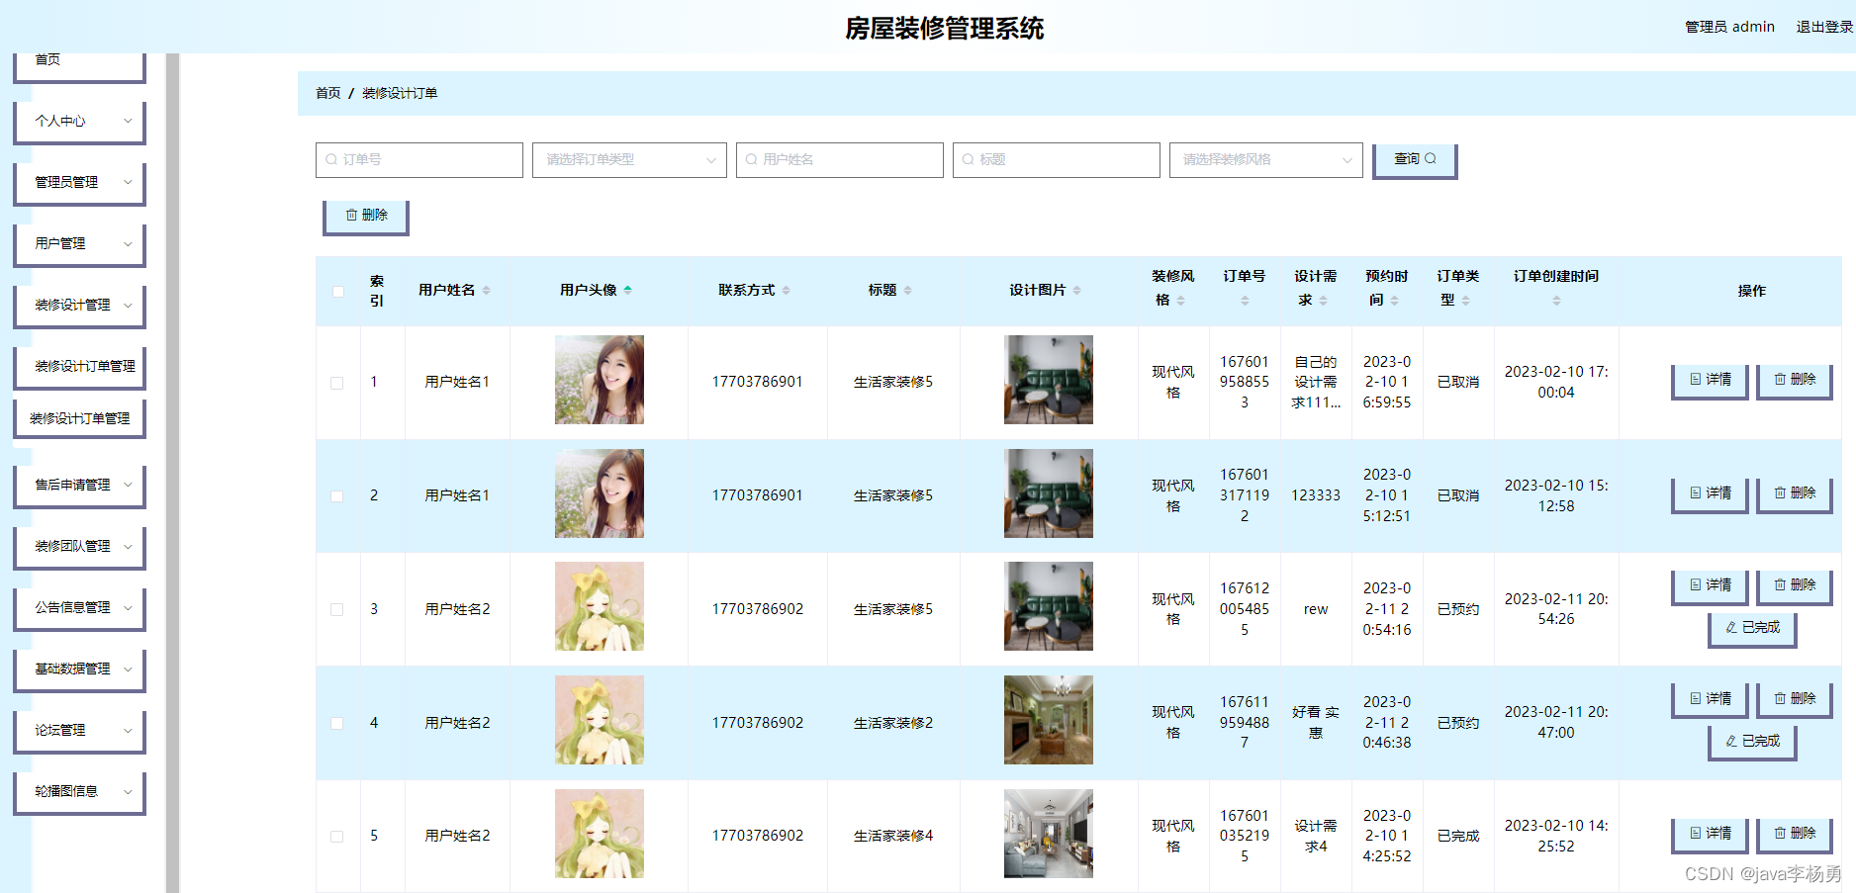Click magnifier icon on 查询 button

[x=1431, y=158]
